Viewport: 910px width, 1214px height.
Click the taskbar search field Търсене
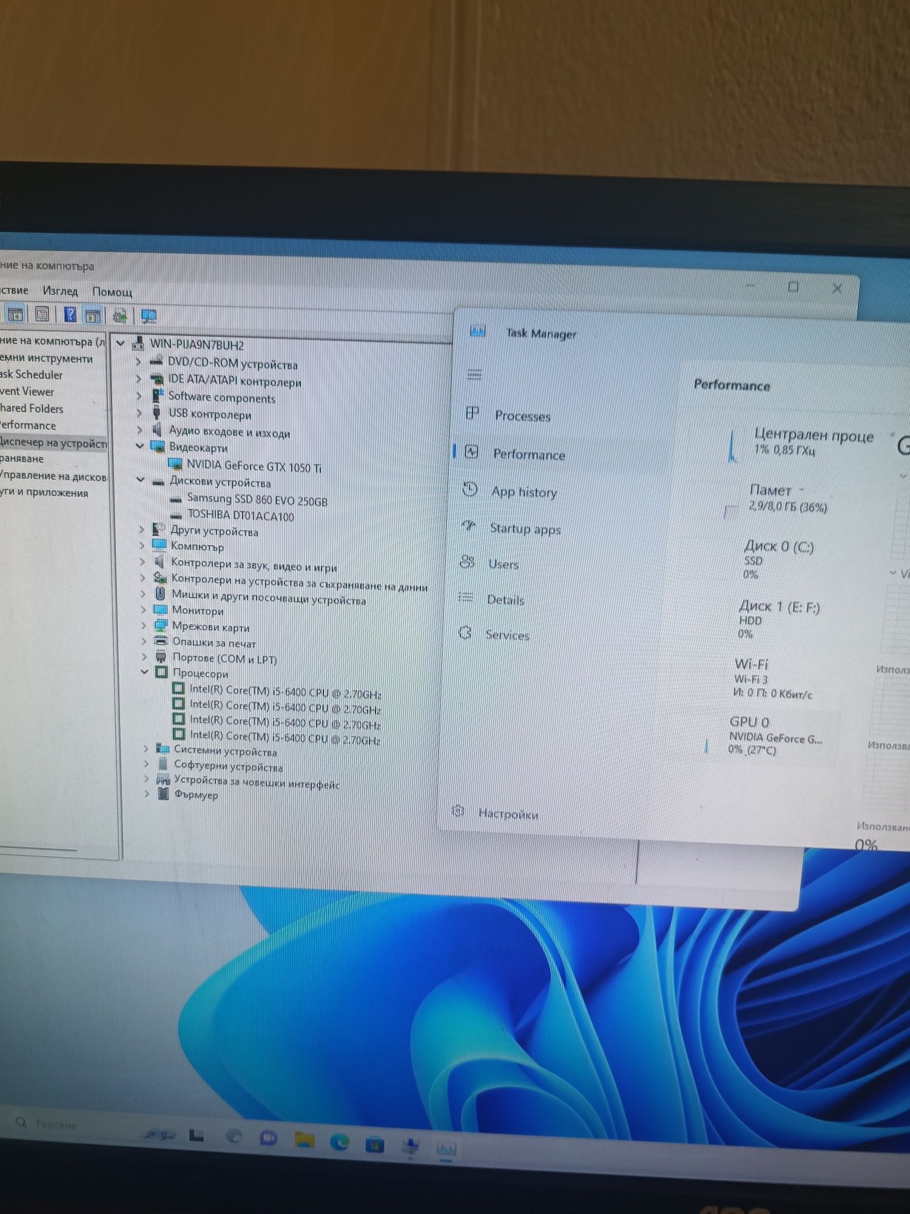tap(56, 1124)
